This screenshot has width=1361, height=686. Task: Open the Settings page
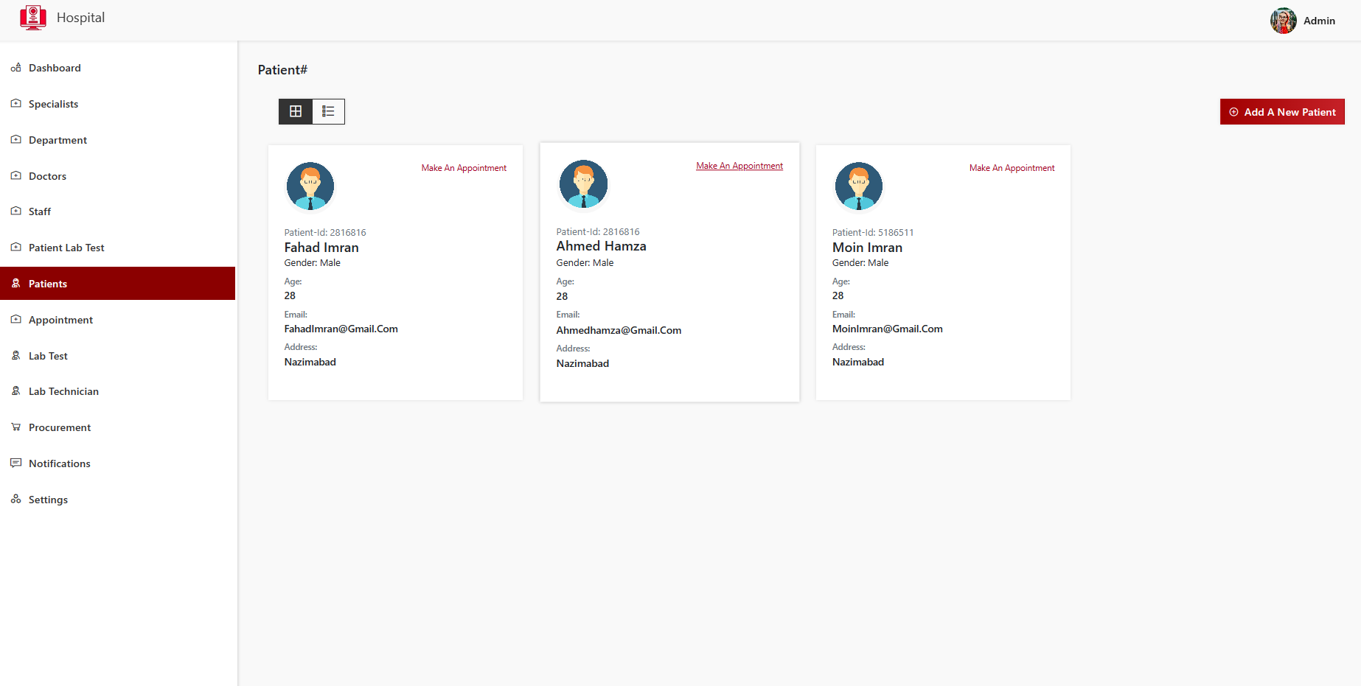click(x=47, y=500)
